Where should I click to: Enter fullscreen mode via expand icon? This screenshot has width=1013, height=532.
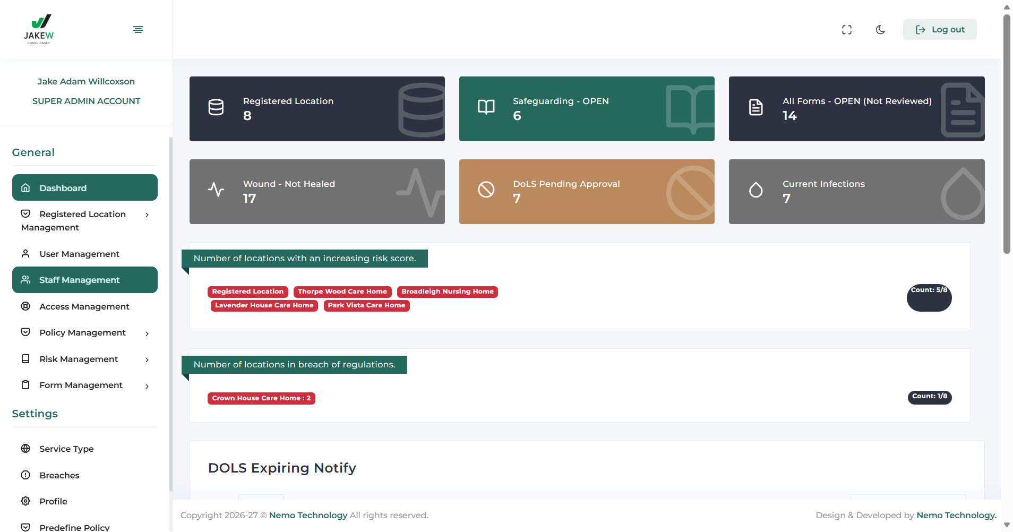847,30
